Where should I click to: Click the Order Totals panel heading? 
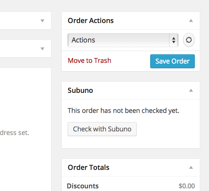[88, 168]
